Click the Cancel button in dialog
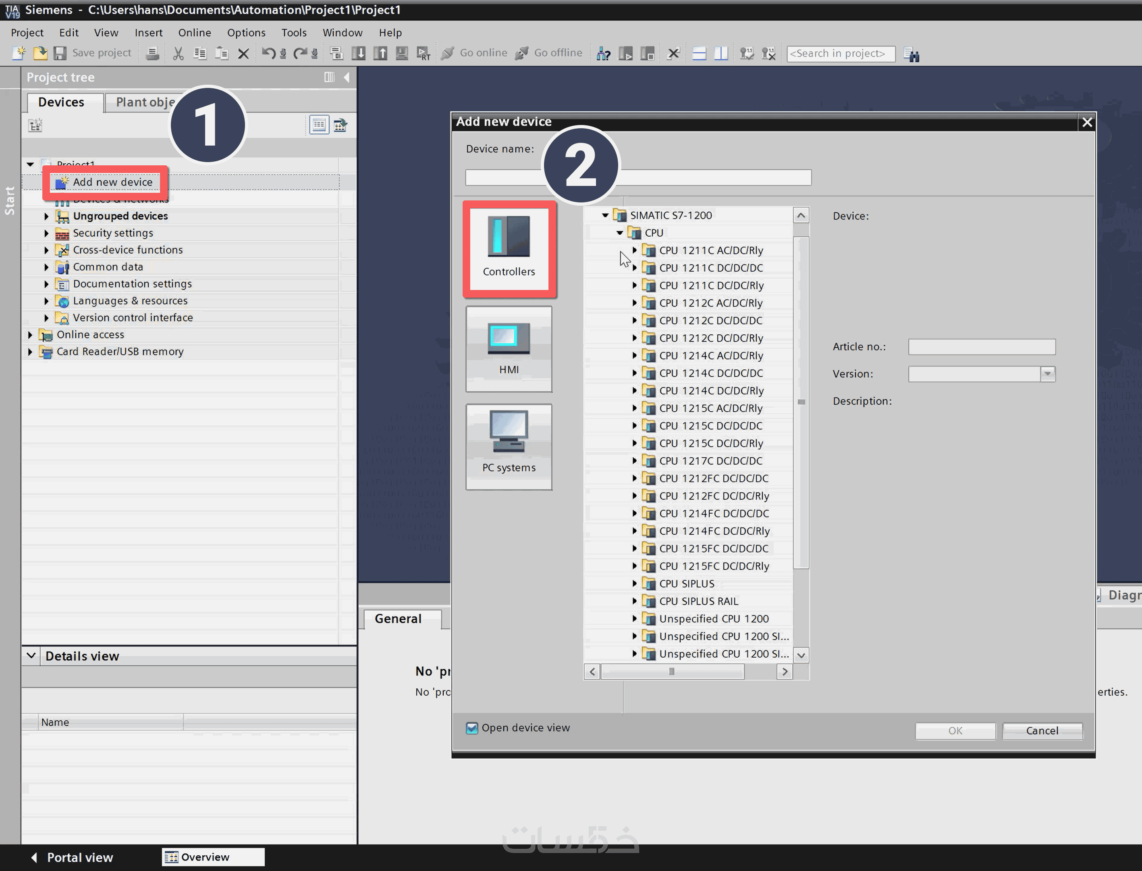The width and height of the screenshot is (1142, 871). [1042, 731]
